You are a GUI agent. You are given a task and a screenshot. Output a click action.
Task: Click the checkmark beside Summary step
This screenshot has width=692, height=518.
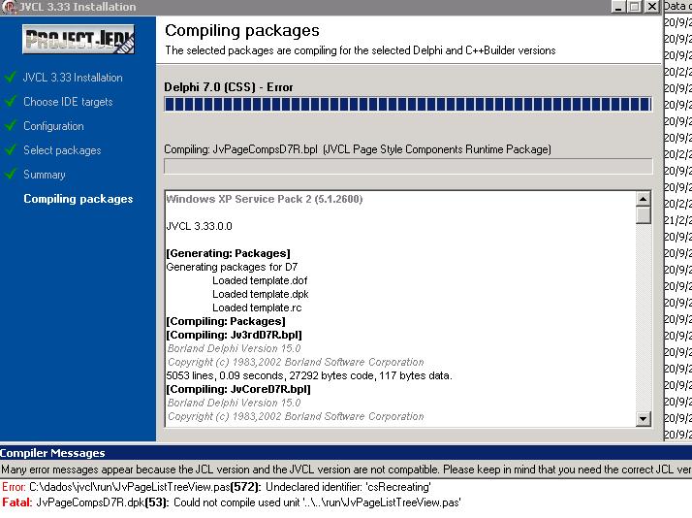tap(12, 175)
